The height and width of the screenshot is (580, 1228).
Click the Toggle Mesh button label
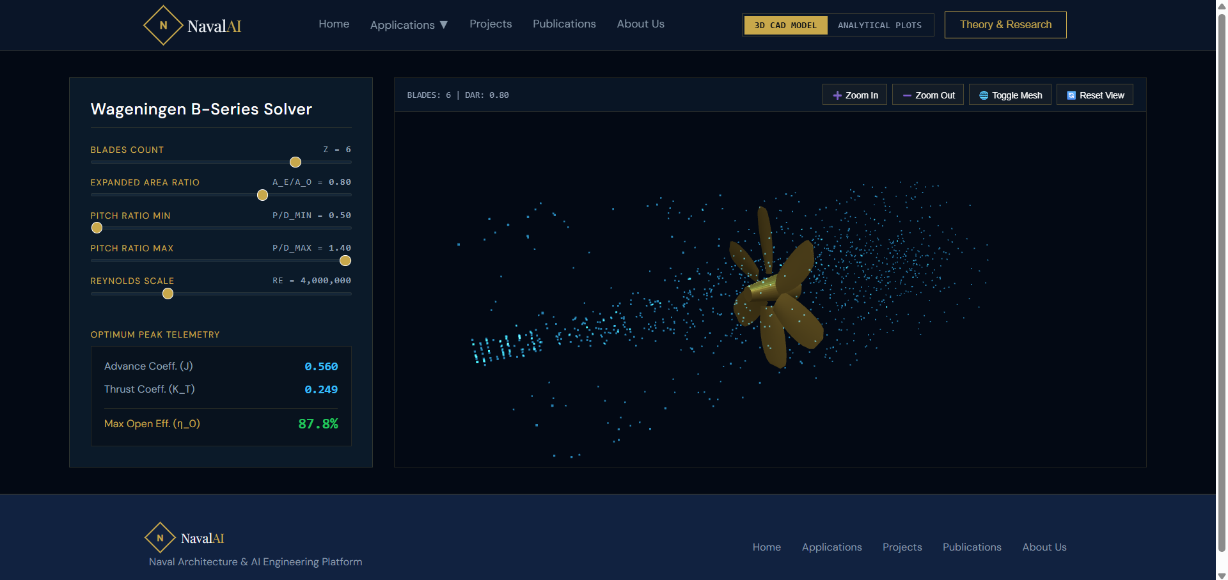[1017, 95]
